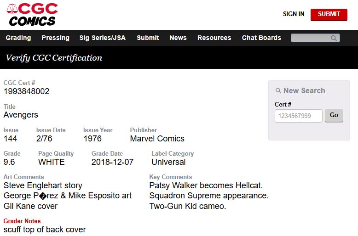Click the SIGN IN link
The width and height of the screenshot is (358, 236).
(294, 14)
